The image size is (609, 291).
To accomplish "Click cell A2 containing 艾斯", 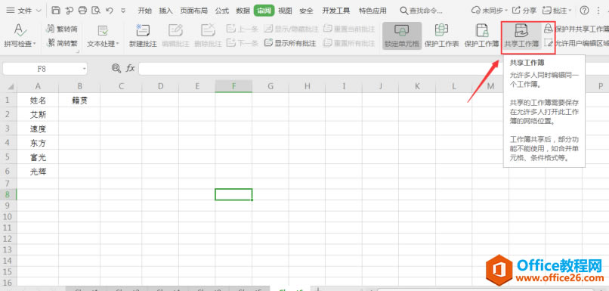I will 38,115.
